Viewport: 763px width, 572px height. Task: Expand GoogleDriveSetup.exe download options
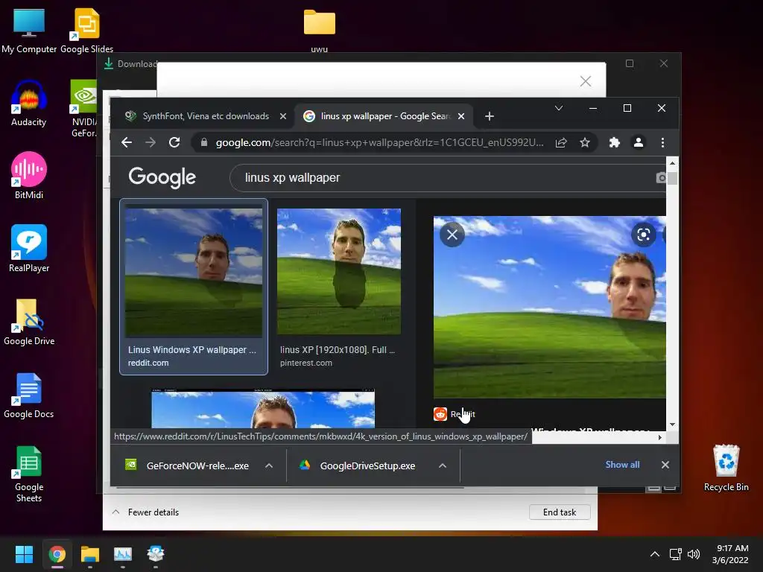tap(443, 465)
